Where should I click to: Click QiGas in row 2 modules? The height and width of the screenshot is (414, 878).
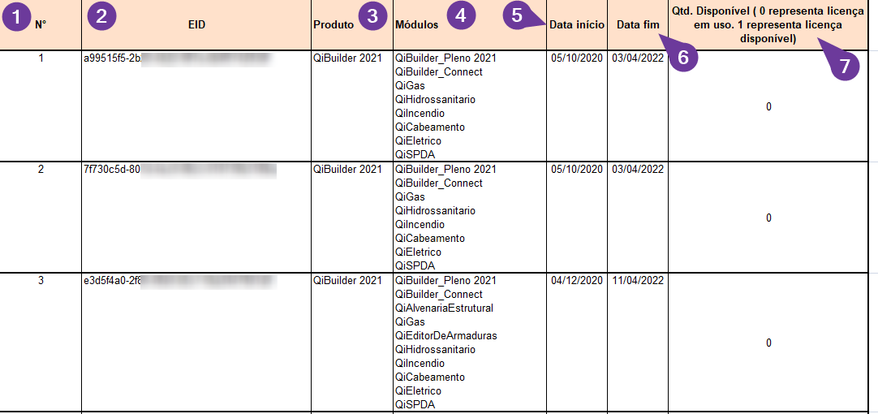click(410, 197)
